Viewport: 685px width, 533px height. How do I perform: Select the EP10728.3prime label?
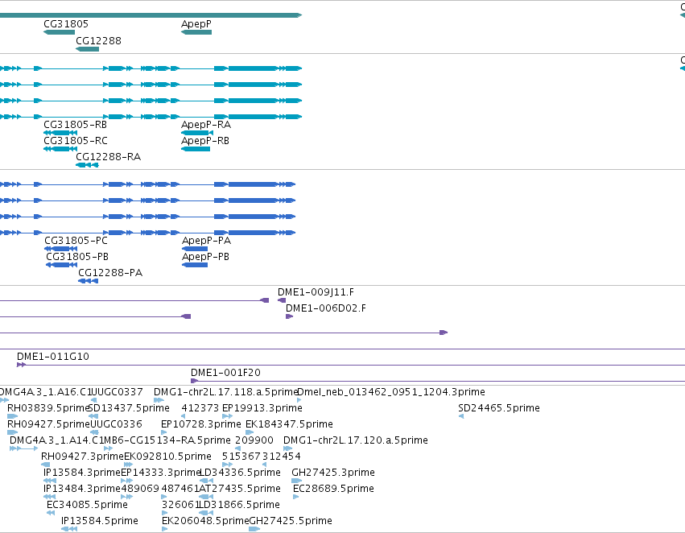click(201, 424)
